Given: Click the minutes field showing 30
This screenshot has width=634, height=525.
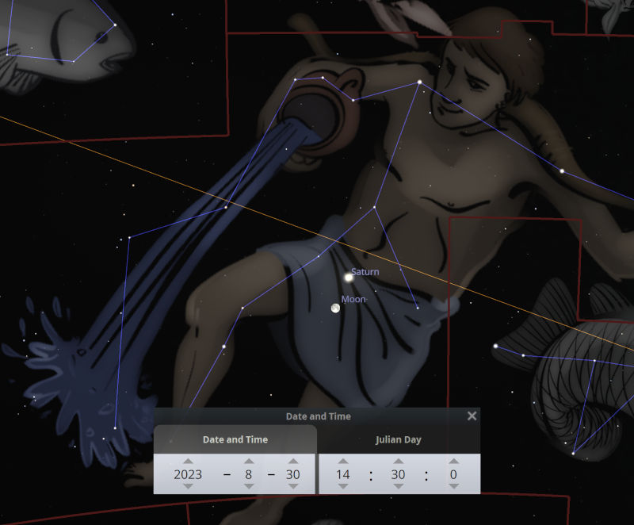Looking at the screenshot, I should 399,474.
